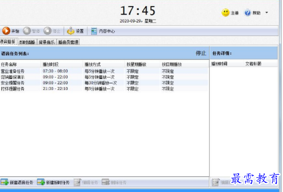This screenshot has width=283, height=192.
Task: Open 帮助 (Help) question mark icon
Action: [x=247, y=13]
